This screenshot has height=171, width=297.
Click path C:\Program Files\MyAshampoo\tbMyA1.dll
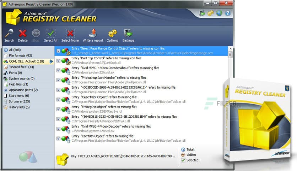[x=101, y=121]
